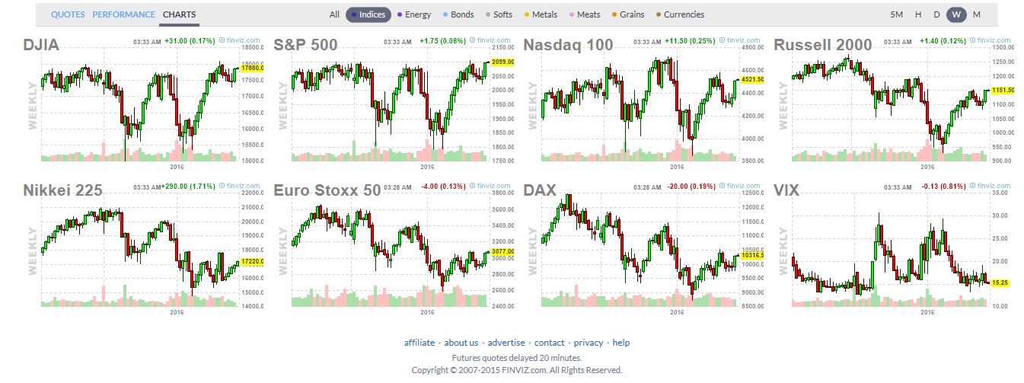Filter charts by Energy

tap(413, 14)
